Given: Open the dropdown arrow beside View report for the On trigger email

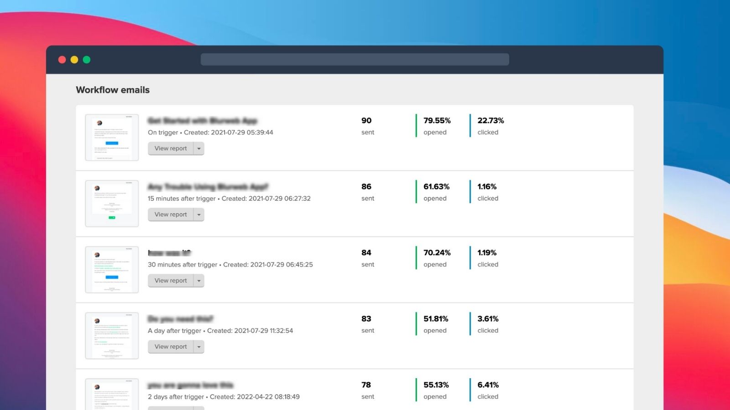Looking at the screenshot, I should tap(199, 149).
